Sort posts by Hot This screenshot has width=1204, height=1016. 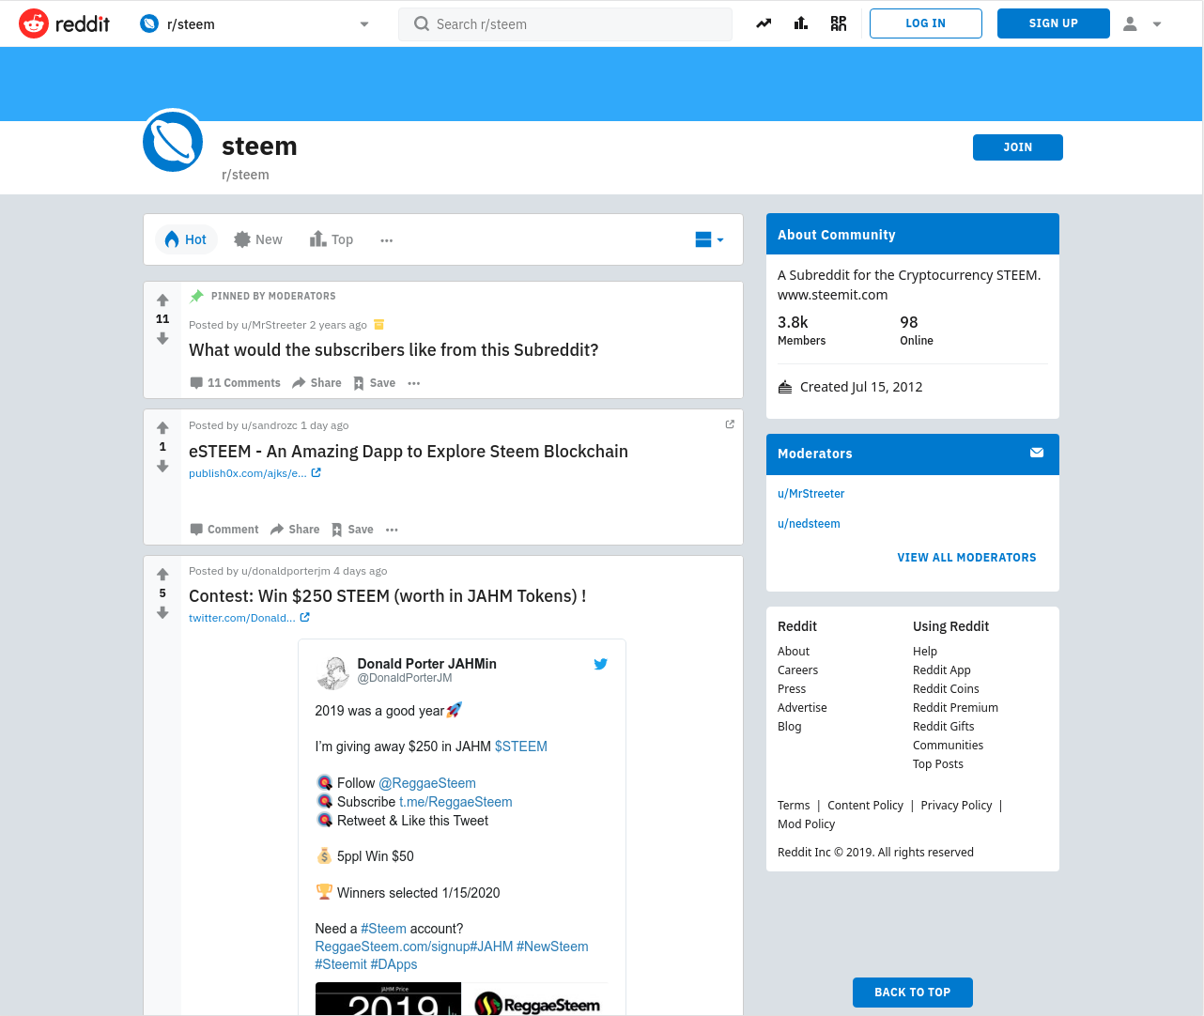pyautogui.click(x=186, y=239)
